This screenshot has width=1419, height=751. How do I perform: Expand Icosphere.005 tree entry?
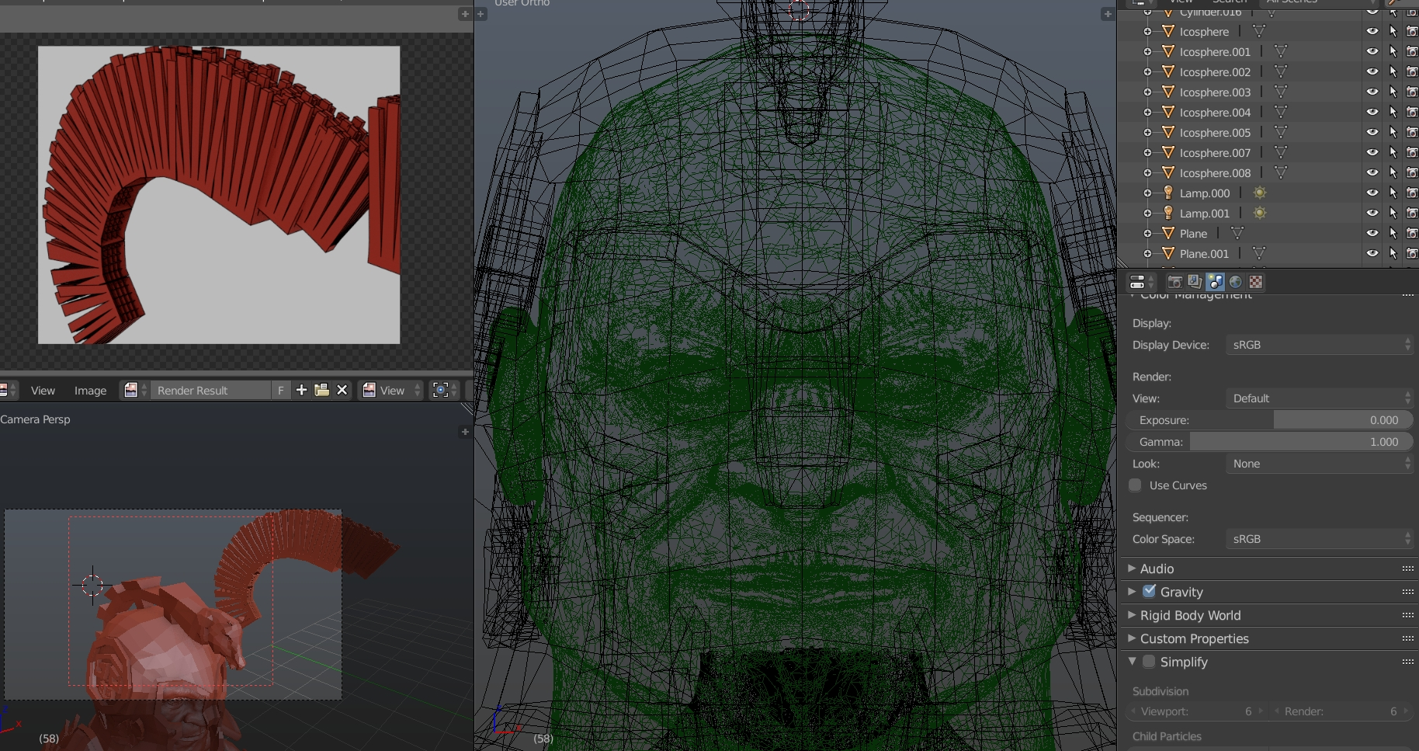[1147, 132]
